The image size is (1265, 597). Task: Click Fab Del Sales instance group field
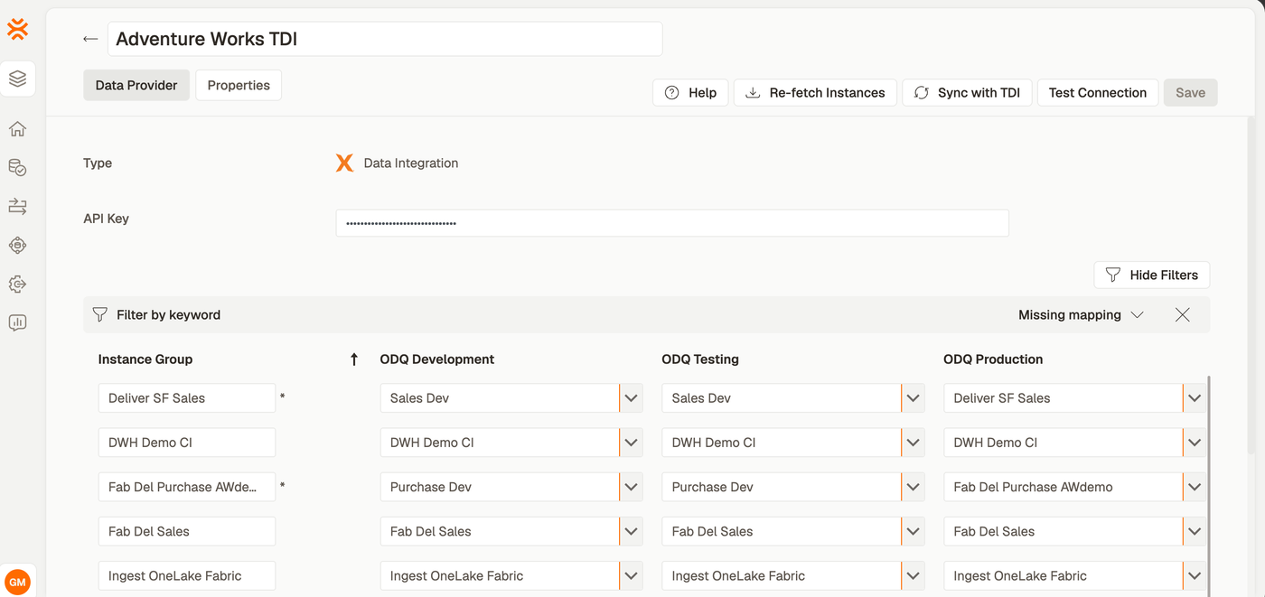coord(187,531)
